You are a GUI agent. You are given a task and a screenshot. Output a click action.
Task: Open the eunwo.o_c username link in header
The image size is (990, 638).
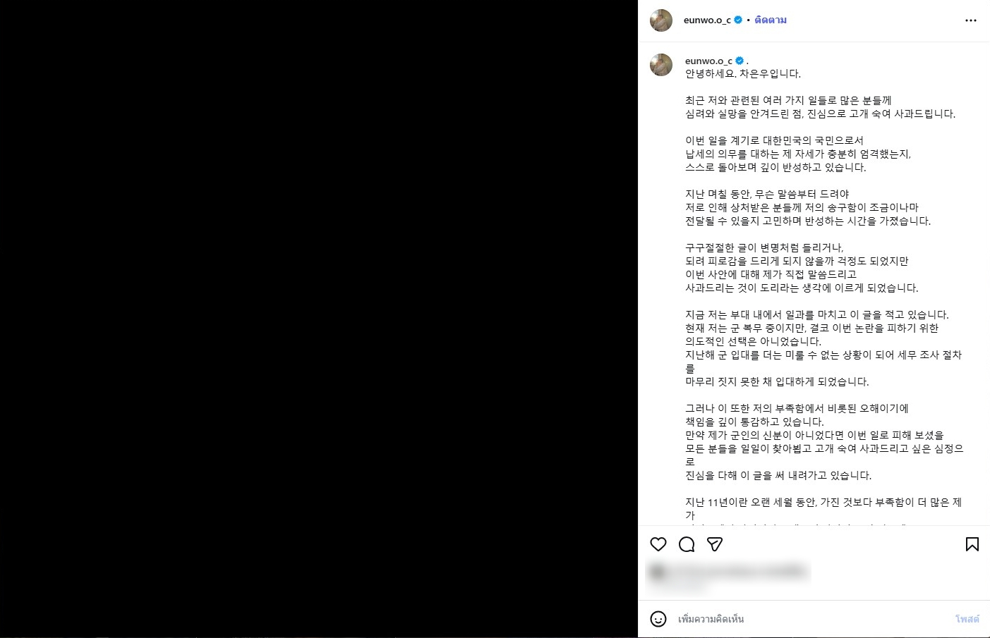coord(707,20)
